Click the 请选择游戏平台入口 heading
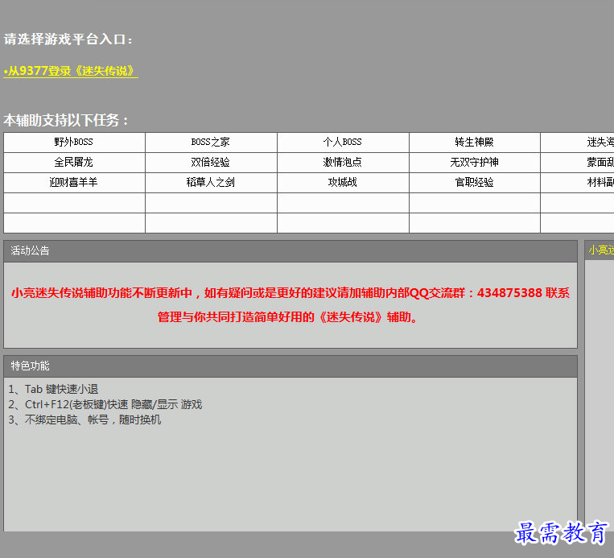Image resolution: width=614 pixels, height=558 pixels. (68, 39)
